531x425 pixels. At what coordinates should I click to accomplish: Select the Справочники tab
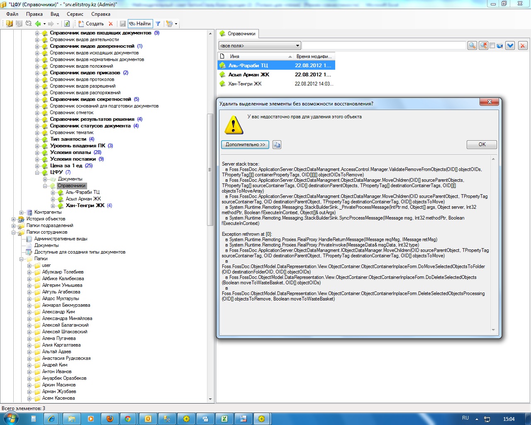click(238, 34)
